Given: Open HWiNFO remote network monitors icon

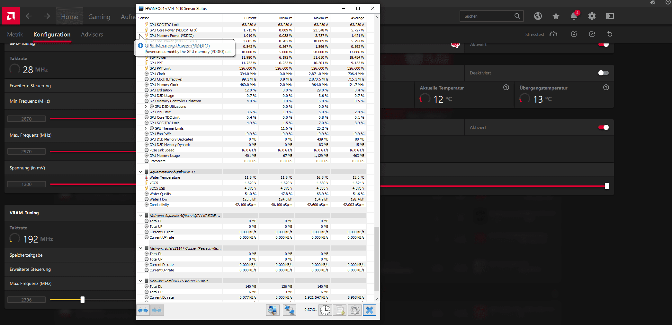Looking at the screenshot, I should [x=289, y=310].
